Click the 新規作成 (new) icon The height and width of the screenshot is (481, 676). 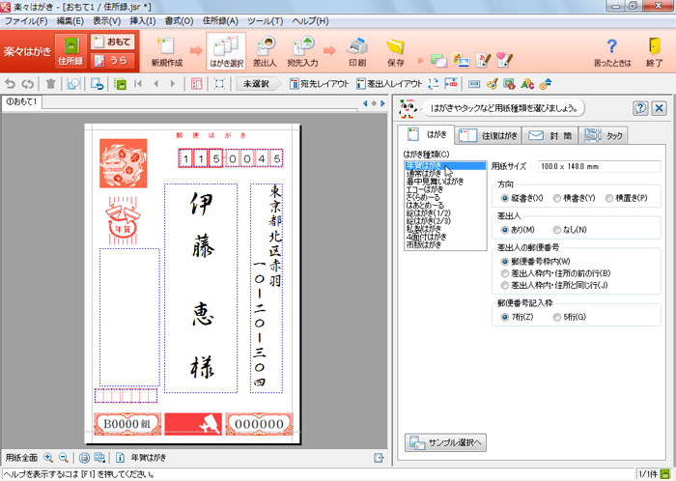[165, 50]
